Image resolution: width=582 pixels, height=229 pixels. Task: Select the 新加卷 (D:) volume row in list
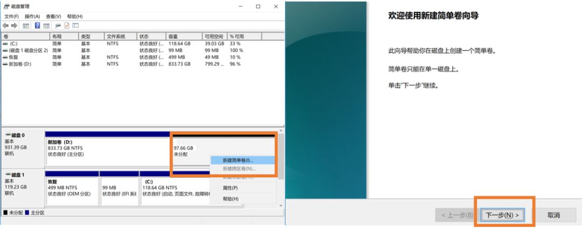point(142,64)
